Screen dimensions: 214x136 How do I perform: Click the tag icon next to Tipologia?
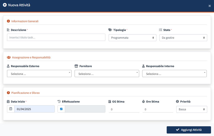click(110, 30)
